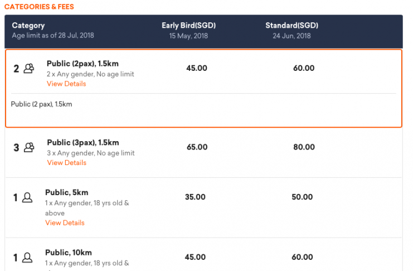Click the 35.00 early bird price for 5km
Viewport: 413px width, 271px height.
[195, 197]
